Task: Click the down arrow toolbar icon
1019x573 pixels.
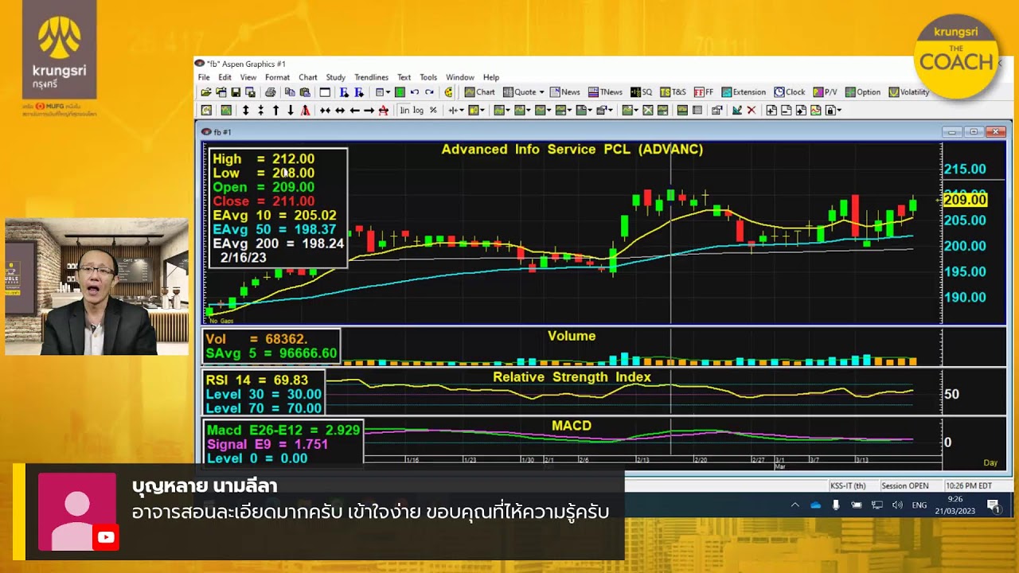Action: (291, 111)
